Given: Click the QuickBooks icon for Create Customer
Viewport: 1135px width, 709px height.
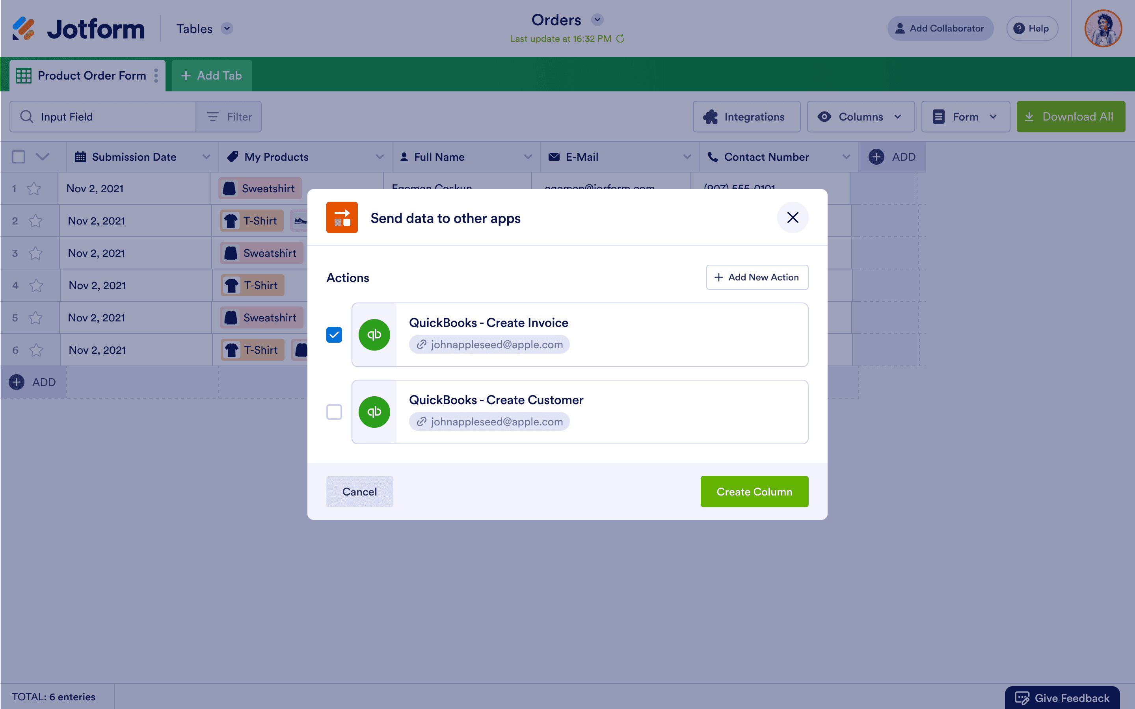Looking at the screenshot, I should [374, 412].
